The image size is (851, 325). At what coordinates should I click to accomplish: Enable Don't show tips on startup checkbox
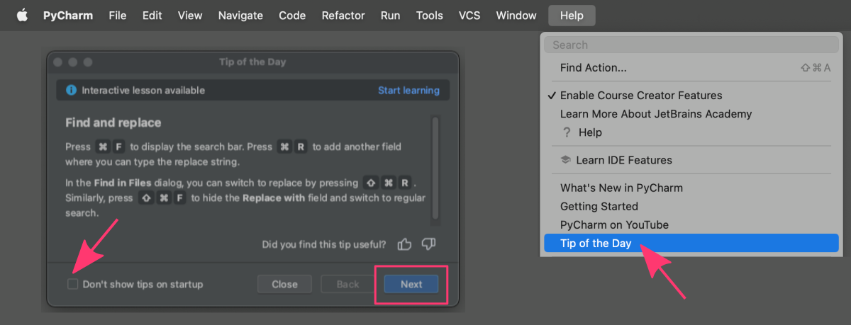click(x=72, y=284)
